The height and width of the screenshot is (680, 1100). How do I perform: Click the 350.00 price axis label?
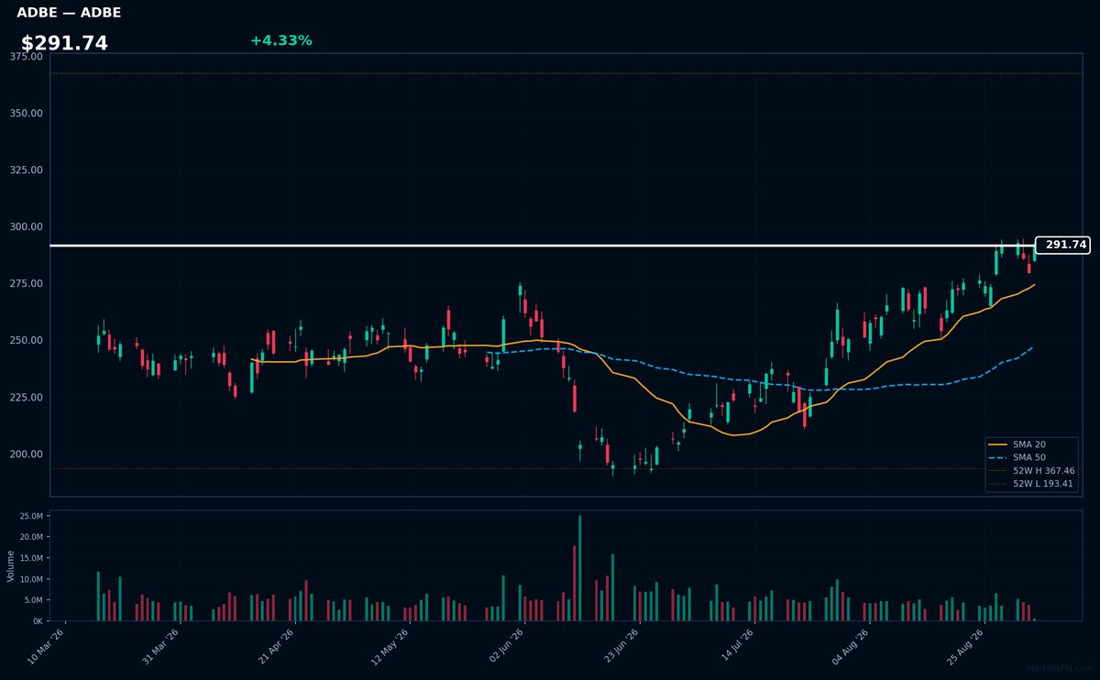tap(26, 114)
